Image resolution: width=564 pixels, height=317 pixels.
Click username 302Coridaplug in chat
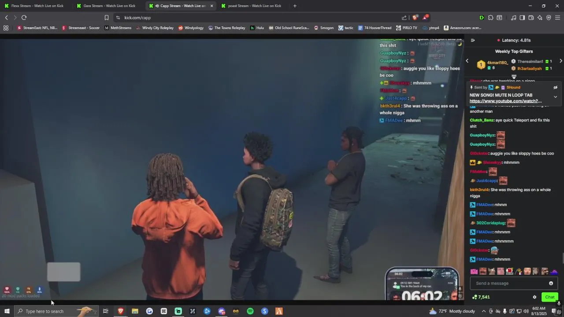490,223
